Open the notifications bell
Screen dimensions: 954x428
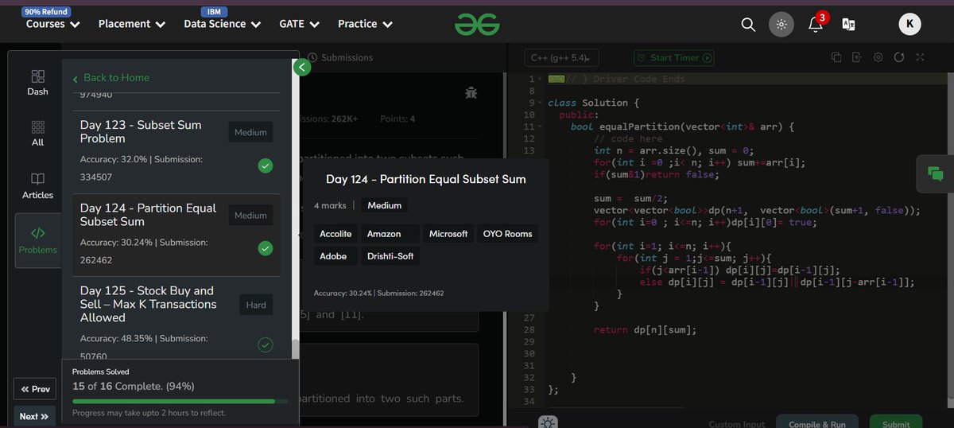click(x=816, y=23)
